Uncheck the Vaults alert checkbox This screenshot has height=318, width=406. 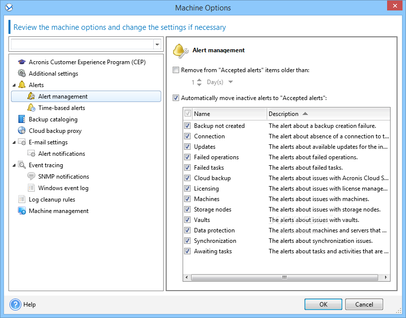click(188, 220)
